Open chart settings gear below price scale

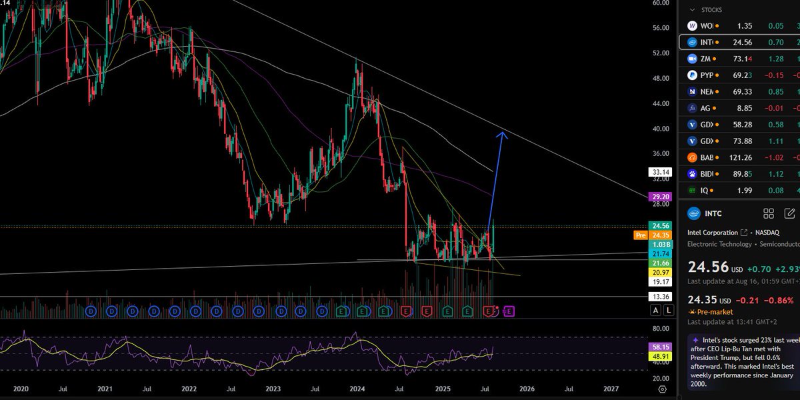661,389
